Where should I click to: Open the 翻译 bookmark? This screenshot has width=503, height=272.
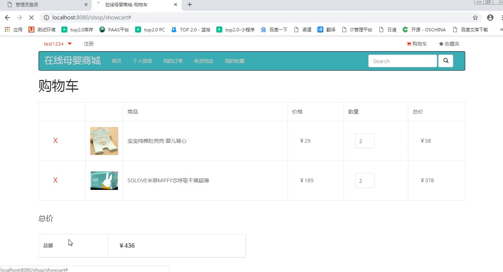coord(327,30)
